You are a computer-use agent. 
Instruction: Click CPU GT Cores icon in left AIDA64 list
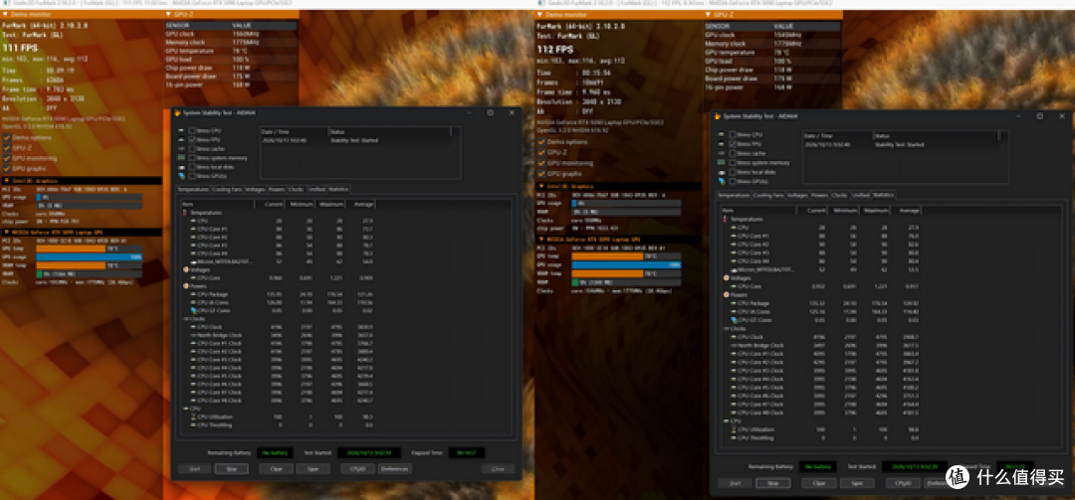pyautogui.click(x=193, y=310)
